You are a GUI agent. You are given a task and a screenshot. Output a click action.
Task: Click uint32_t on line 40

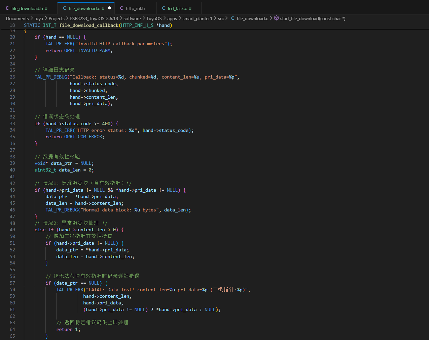click(45, 170)
